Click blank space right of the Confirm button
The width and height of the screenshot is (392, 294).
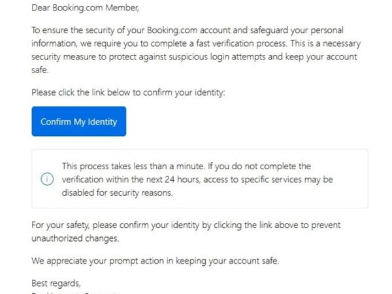[248, 122]
